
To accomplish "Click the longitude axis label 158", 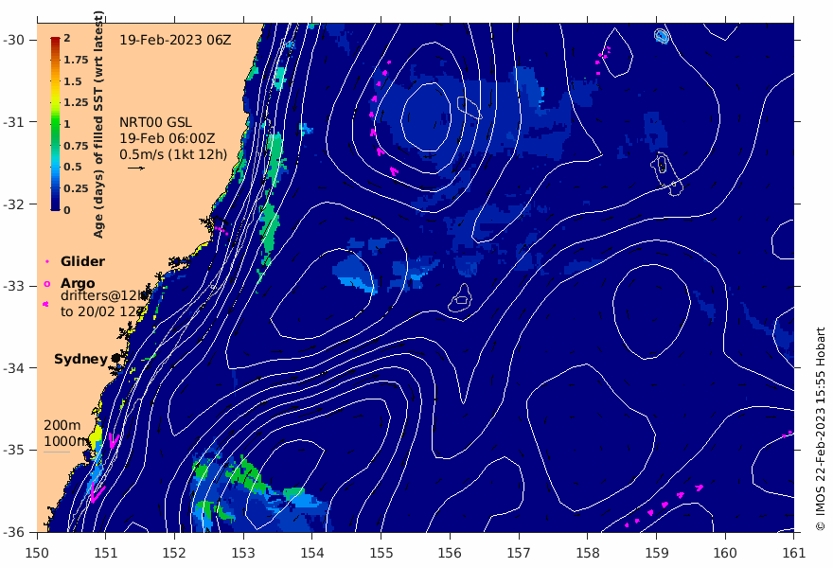I will pyautogui.click(x=588, y=553).
